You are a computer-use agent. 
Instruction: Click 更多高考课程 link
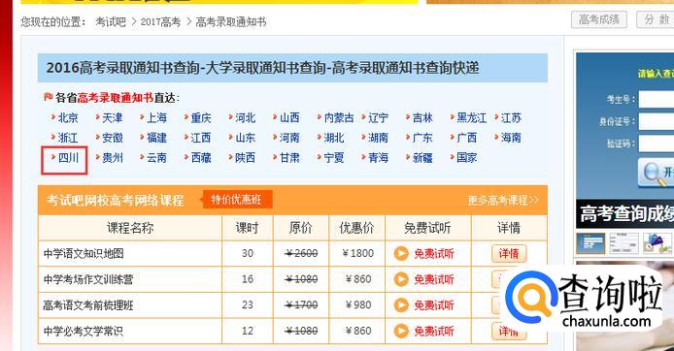pos(503,201)
